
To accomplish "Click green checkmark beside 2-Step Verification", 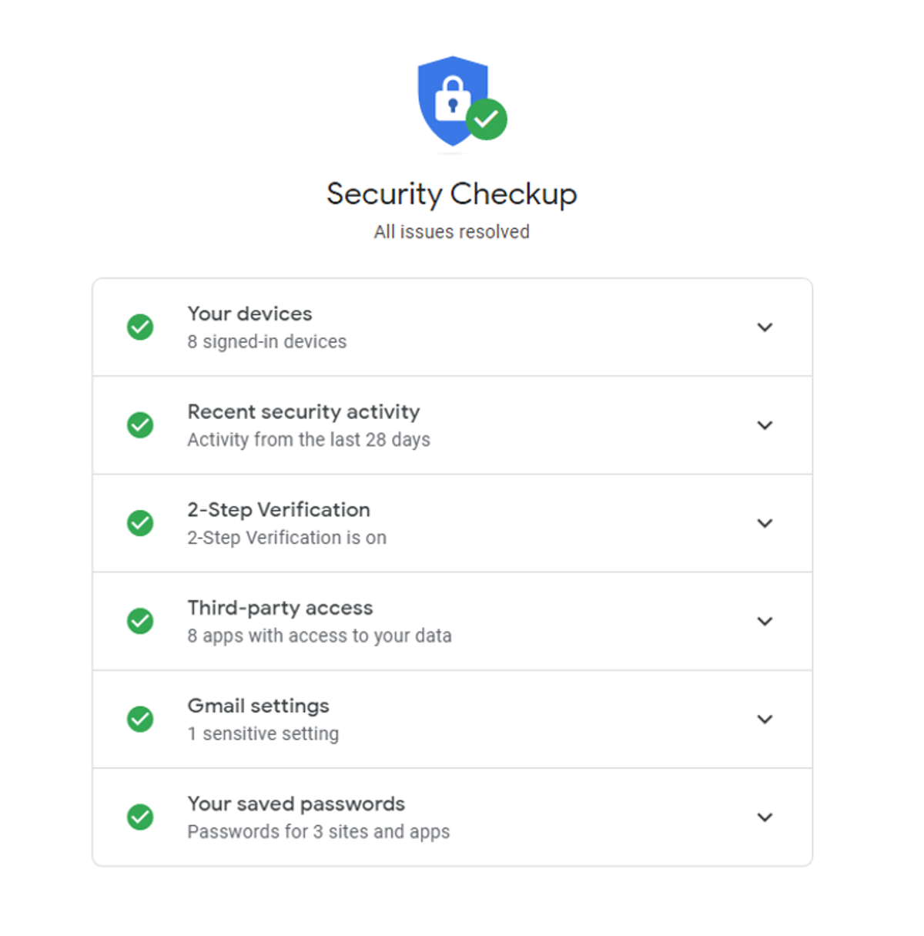I will click(140, 523).
